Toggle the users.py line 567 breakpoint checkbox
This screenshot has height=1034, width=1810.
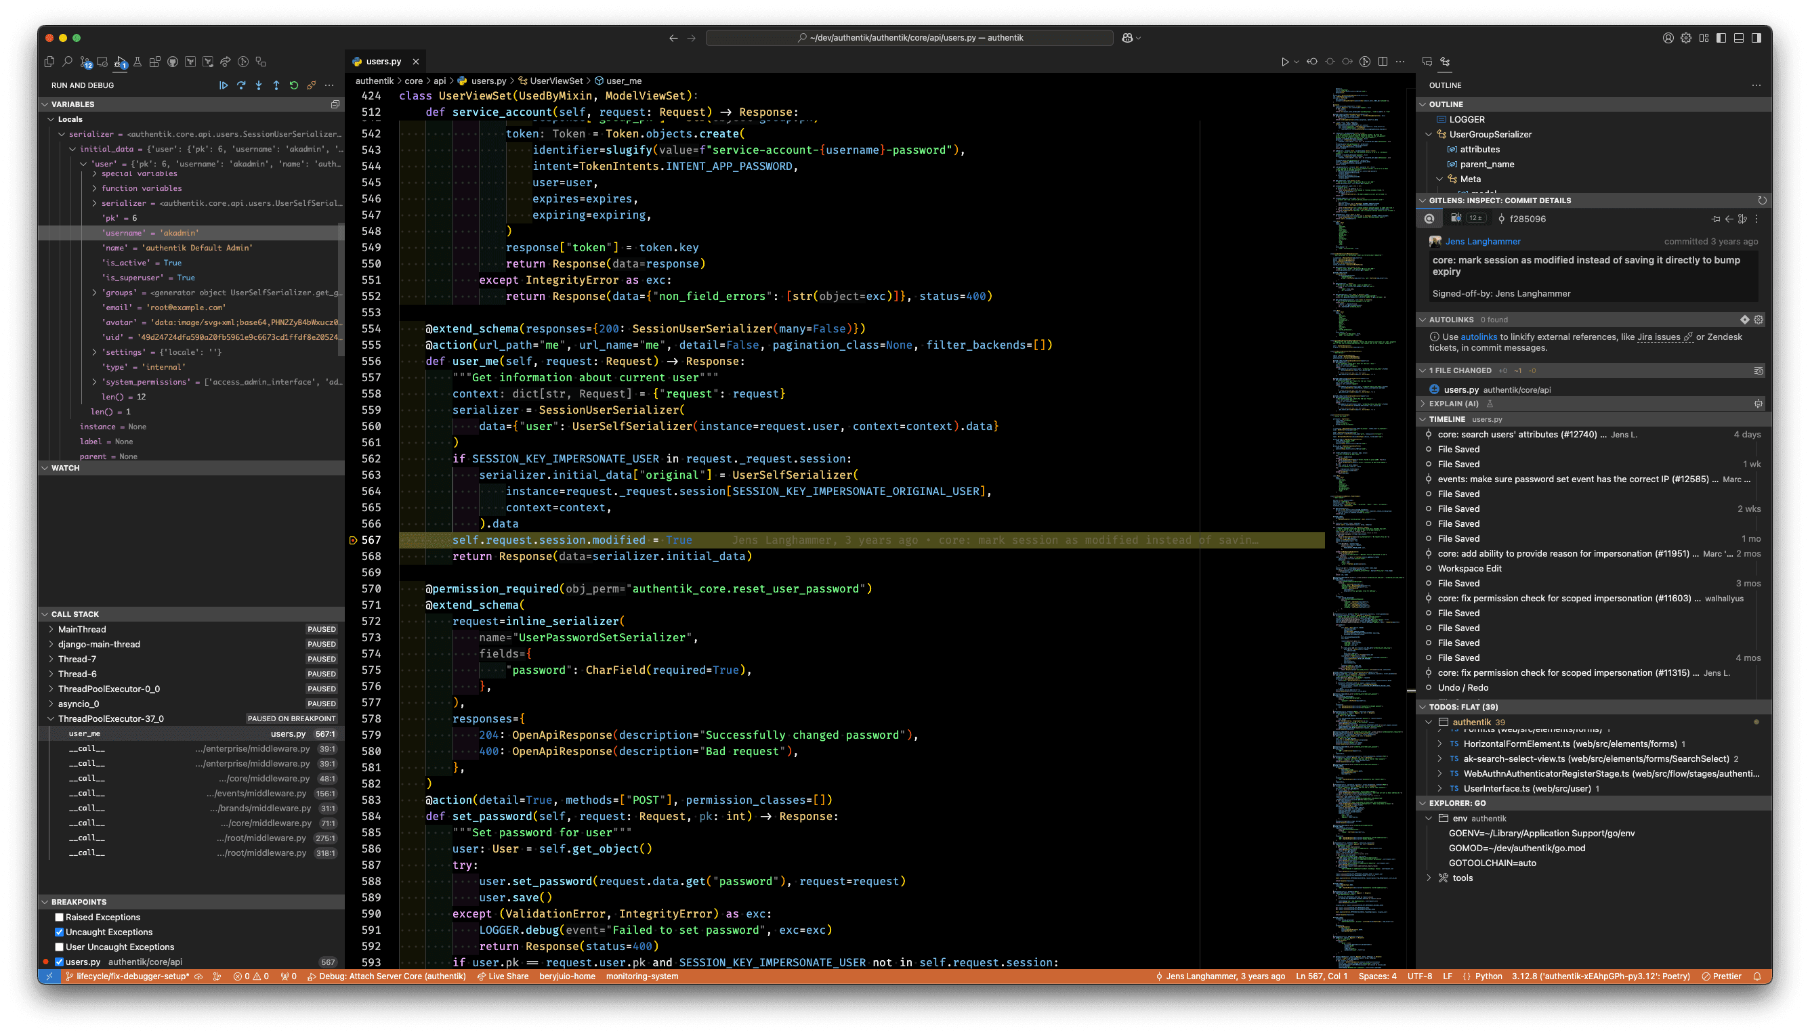(60, 962)
